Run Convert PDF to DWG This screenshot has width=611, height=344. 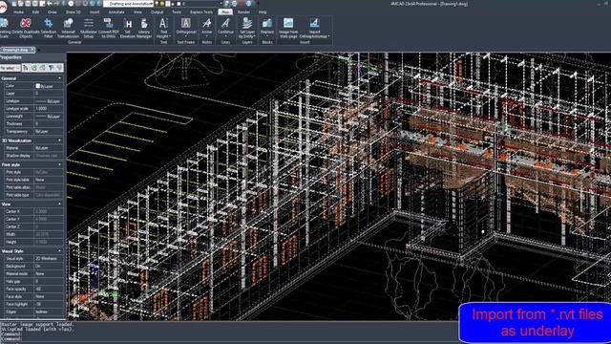(108, 28)
